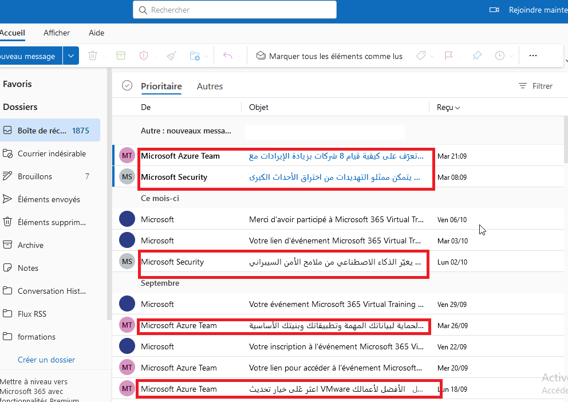Open the snooze dropdown arrow

point(511,57)
